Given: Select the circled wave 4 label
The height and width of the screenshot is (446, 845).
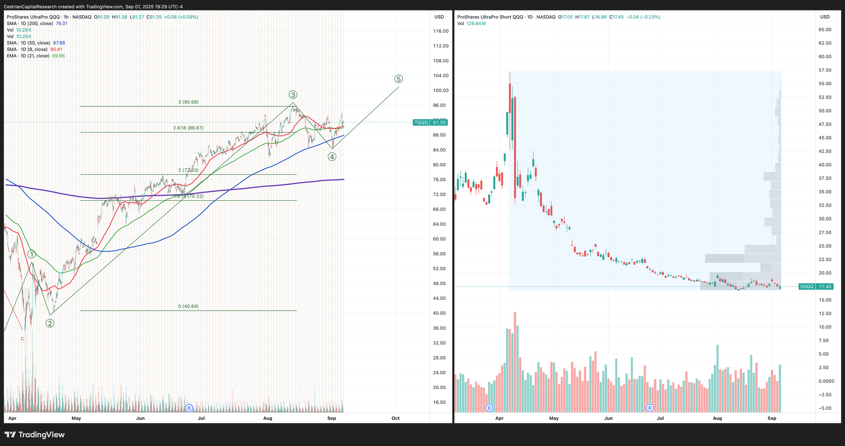Looking at the screenshot, I should click(x=332, y=157).
